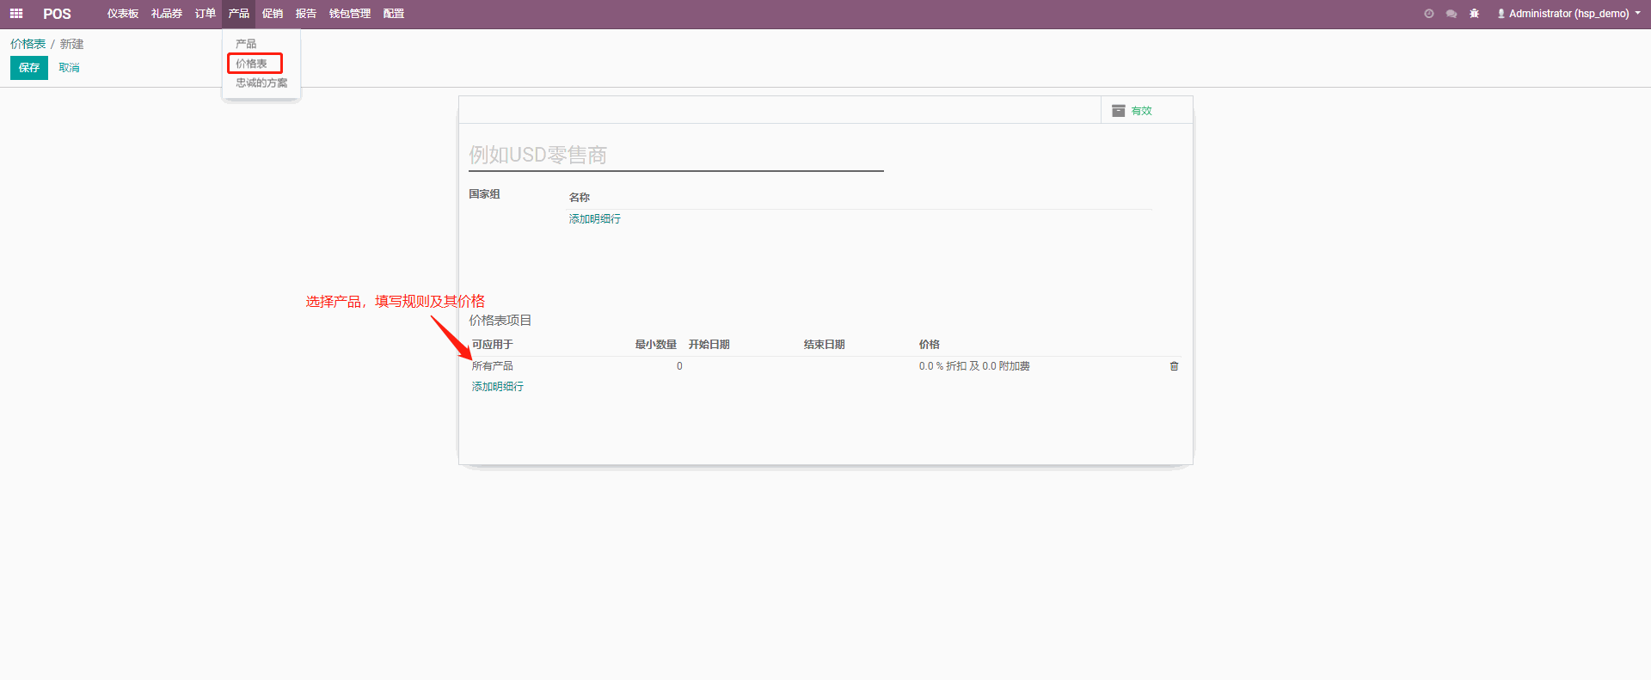The width and height of the screenshot is (1651, 680).
Task: Delete the 所有产品 pricelist row
Action: (x=1174, y=366)
